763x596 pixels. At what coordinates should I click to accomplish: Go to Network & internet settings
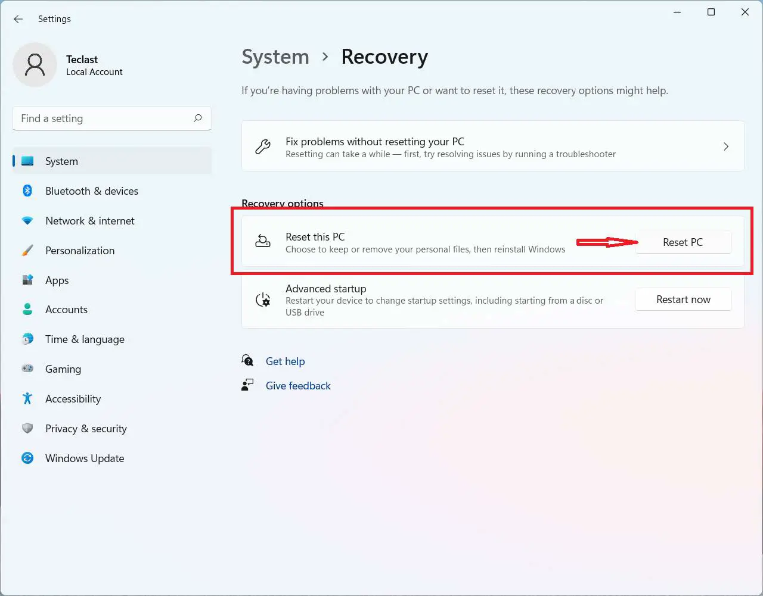click(x=89, y=221)
